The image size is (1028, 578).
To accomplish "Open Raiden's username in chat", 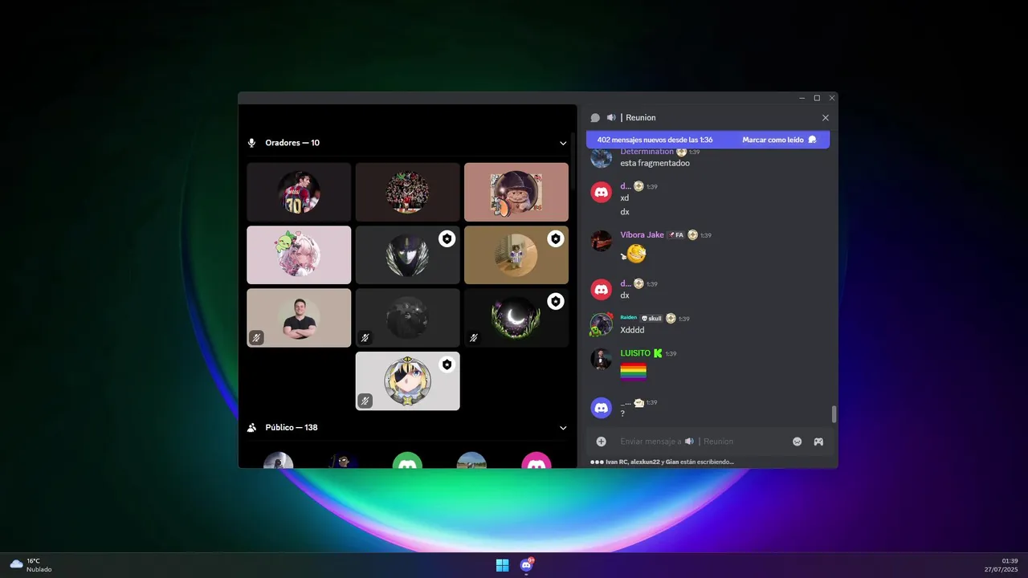I will pos(628,318).
